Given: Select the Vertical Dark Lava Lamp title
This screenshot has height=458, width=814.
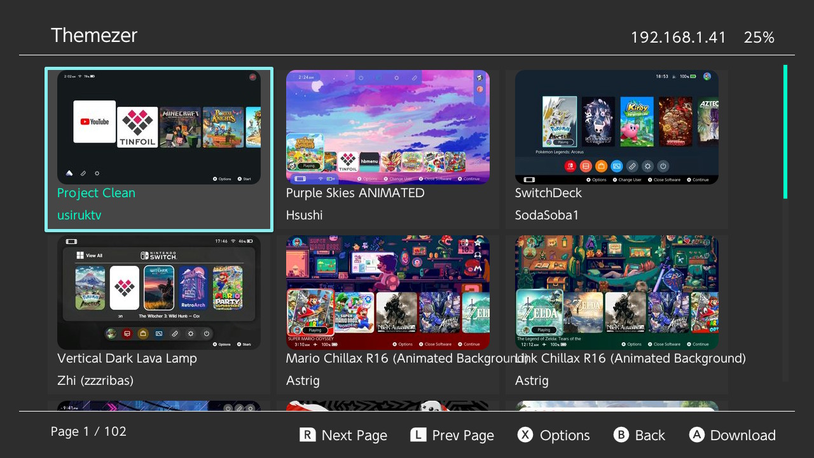Looking at the screenshot, I should pos(127,358).
